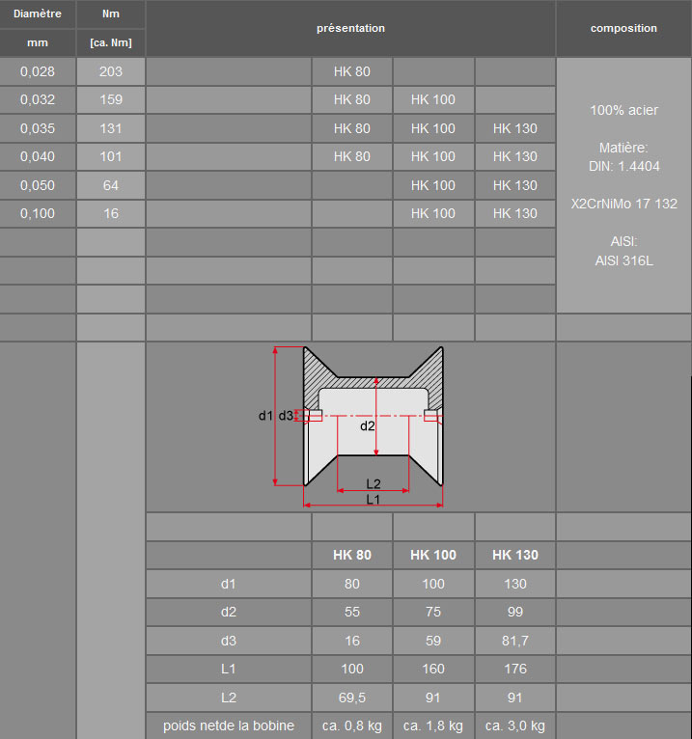Select the "composition" header cell
This screenshot has height=739, width=692.
tap(623, 28)
